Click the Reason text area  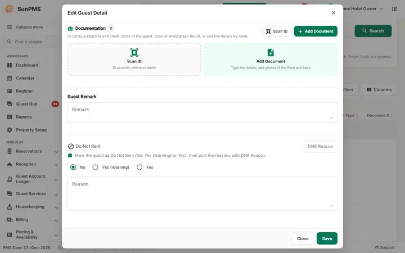pos(202,193)
